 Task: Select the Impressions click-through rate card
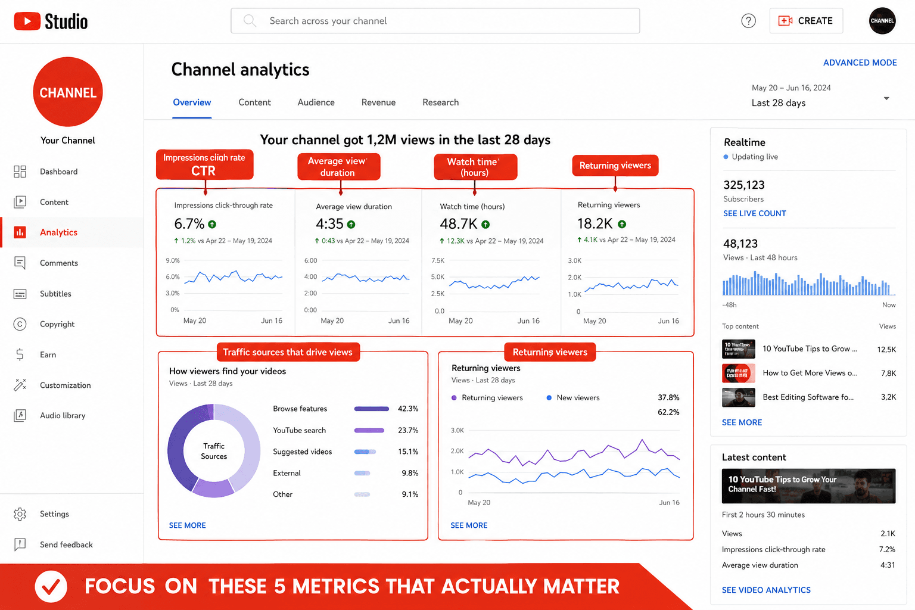[x=226, y=263]
